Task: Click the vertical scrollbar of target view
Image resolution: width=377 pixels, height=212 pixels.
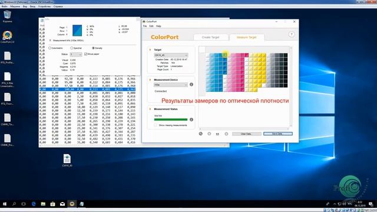Action: pyautogui.click(x=291, y=87)
